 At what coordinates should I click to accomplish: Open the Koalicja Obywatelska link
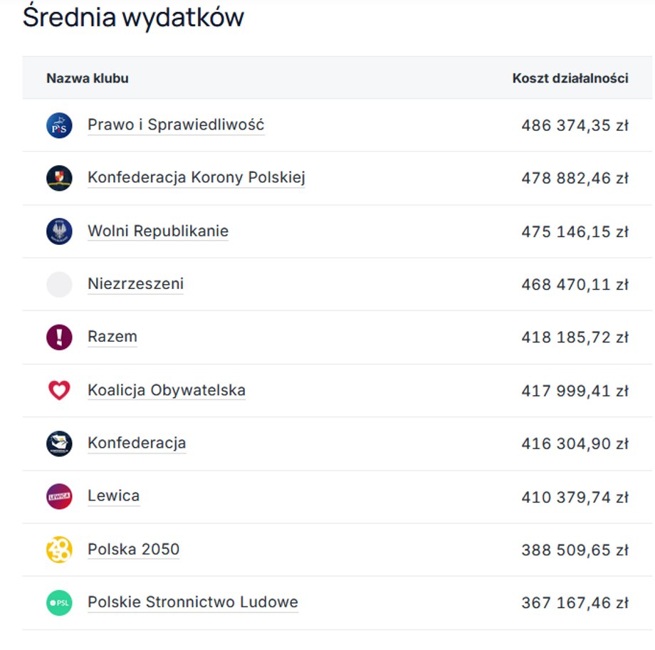[x=167, y=389]
